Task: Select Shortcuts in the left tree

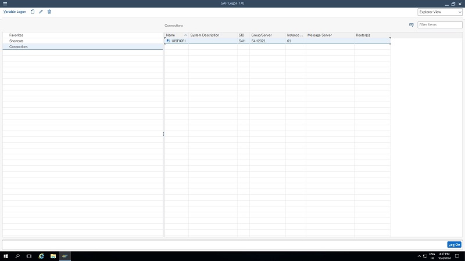Action: point(16,41)
